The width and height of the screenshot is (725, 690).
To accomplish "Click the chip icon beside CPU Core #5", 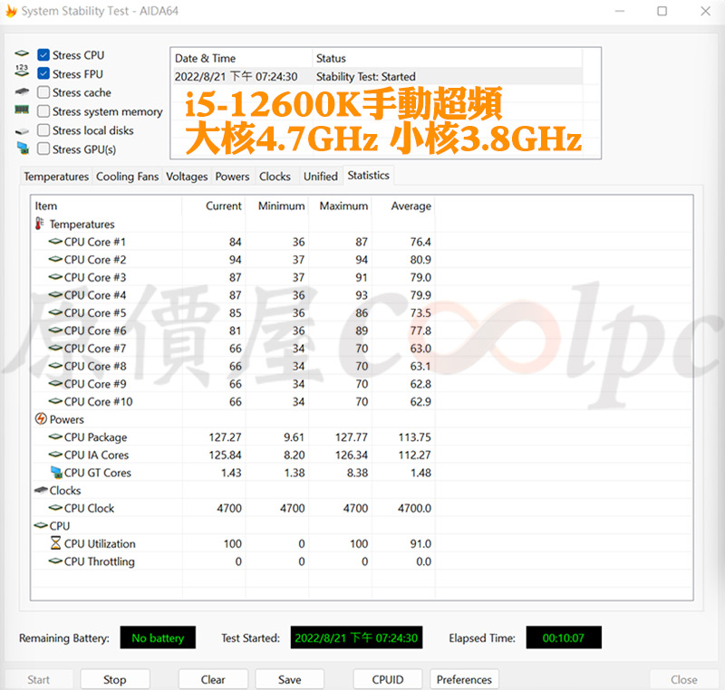I will (55, 312).
